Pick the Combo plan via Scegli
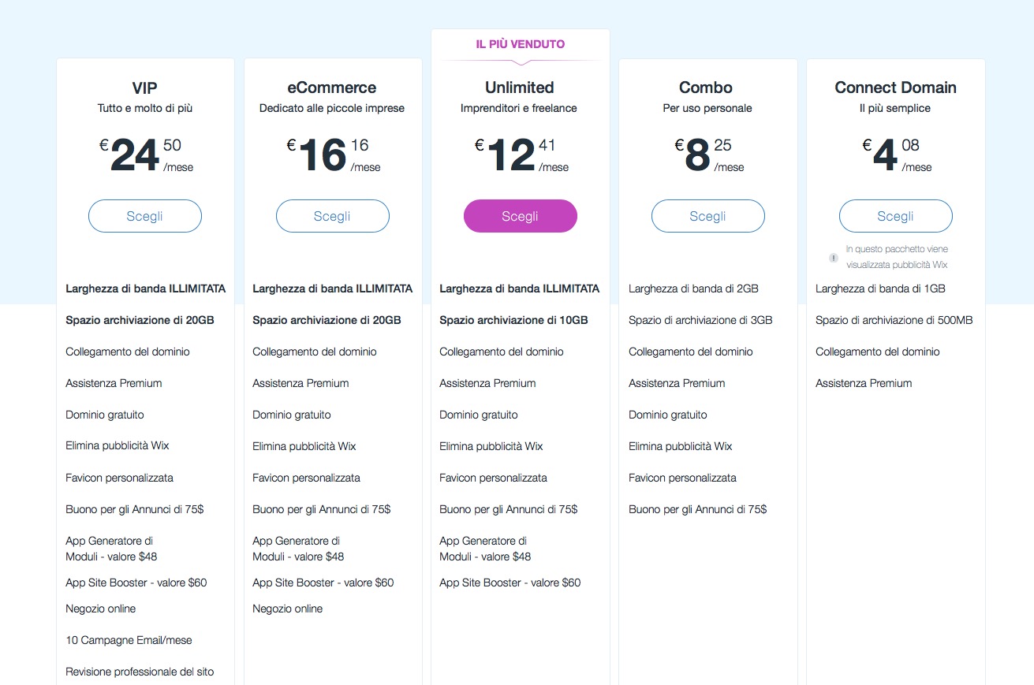The width and height of the screenshot is (1034, 685). (x=707, y=216)
